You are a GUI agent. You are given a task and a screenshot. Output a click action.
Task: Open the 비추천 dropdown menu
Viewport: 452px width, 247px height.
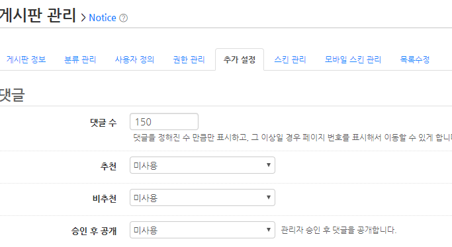coord(203,197)
